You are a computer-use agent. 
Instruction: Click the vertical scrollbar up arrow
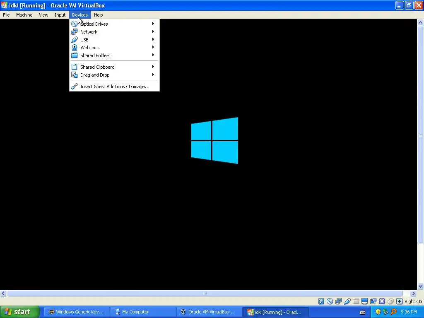pyautogui.click(x=420, y=22)
